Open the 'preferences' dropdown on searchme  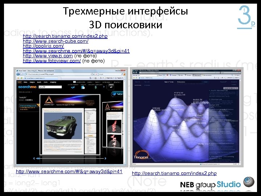tap(107, 82)
